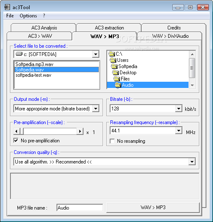Click the pre-amplification slider right arrow
Viewport: 213px width, 222px height.
point(80,132)
